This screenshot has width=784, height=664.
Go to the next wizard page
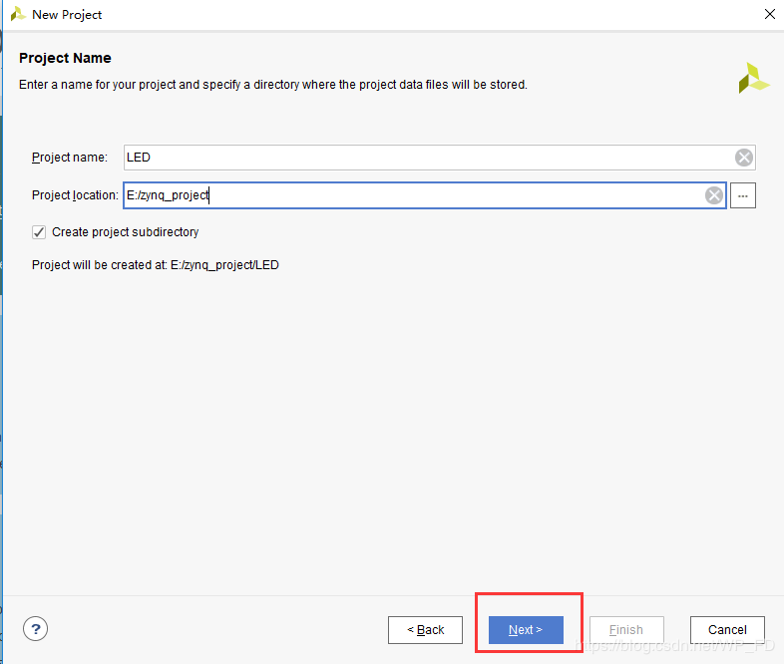526,630
